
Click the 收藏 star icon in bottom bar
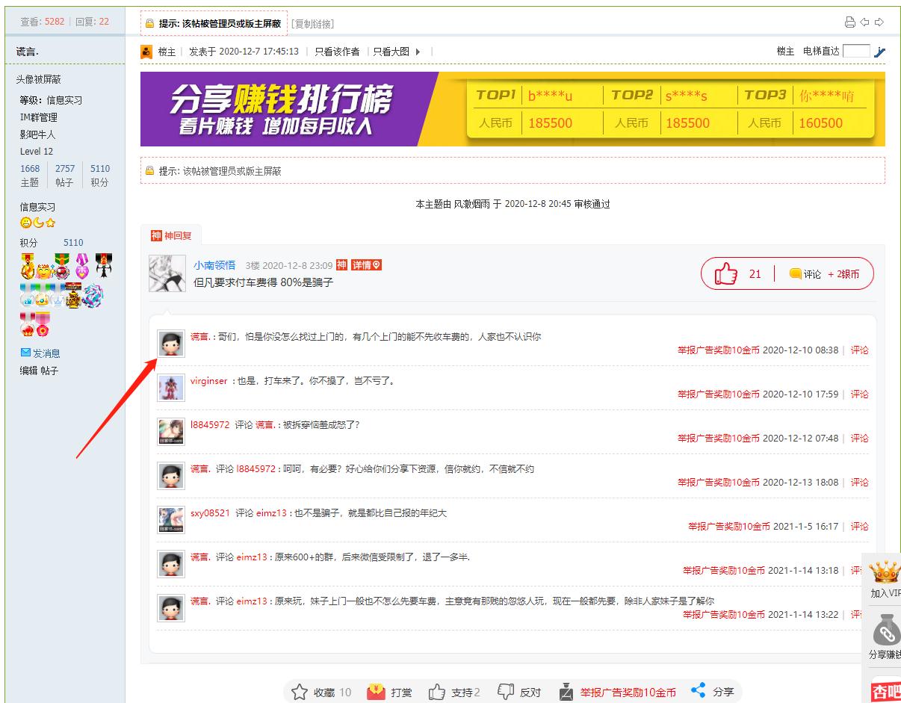300,693
